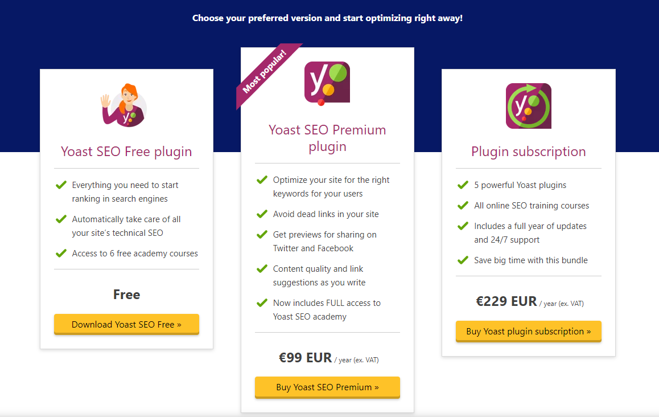Click checkmark beside "Avoid dead links in your site"
The height and width of the screenshot is (417, 659).
click(262, 214)
